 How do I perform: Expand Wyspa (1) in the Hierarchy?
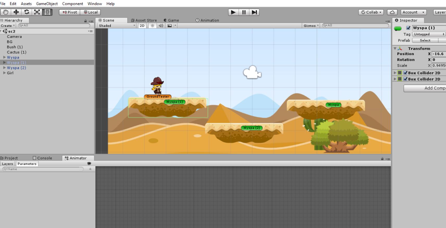tap(4, 62)
